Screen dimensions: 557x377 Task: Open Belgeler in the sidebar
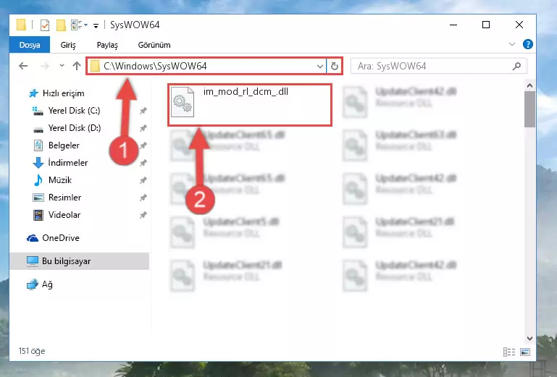[x=64, y=145]
